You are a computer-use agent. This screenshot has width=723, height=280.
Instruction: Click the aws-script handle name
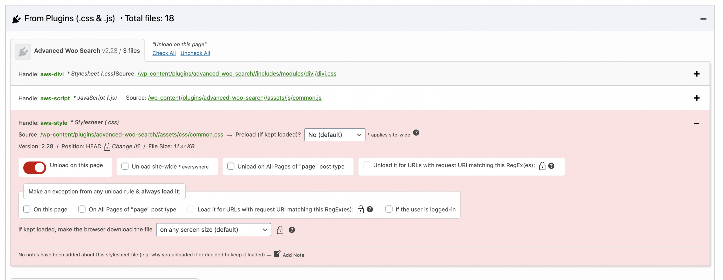pos(55,98)
